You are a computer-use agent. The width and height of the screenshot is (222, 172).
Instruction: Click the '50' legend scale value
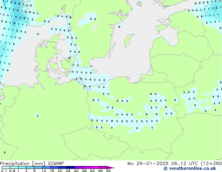(x=108, y=171)
